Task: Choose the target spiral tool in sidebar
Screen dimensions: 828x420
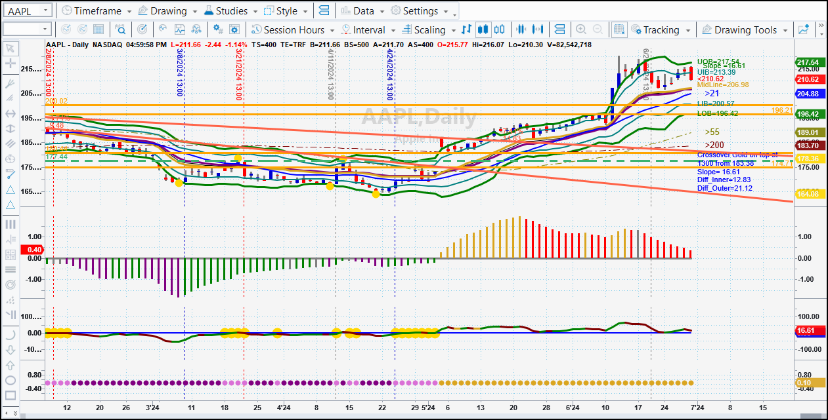Action: point(10,284)
